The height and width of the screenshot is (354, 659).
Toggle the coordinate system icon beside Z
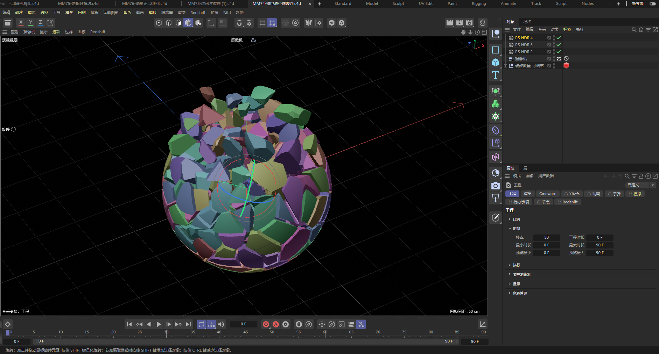51,23
